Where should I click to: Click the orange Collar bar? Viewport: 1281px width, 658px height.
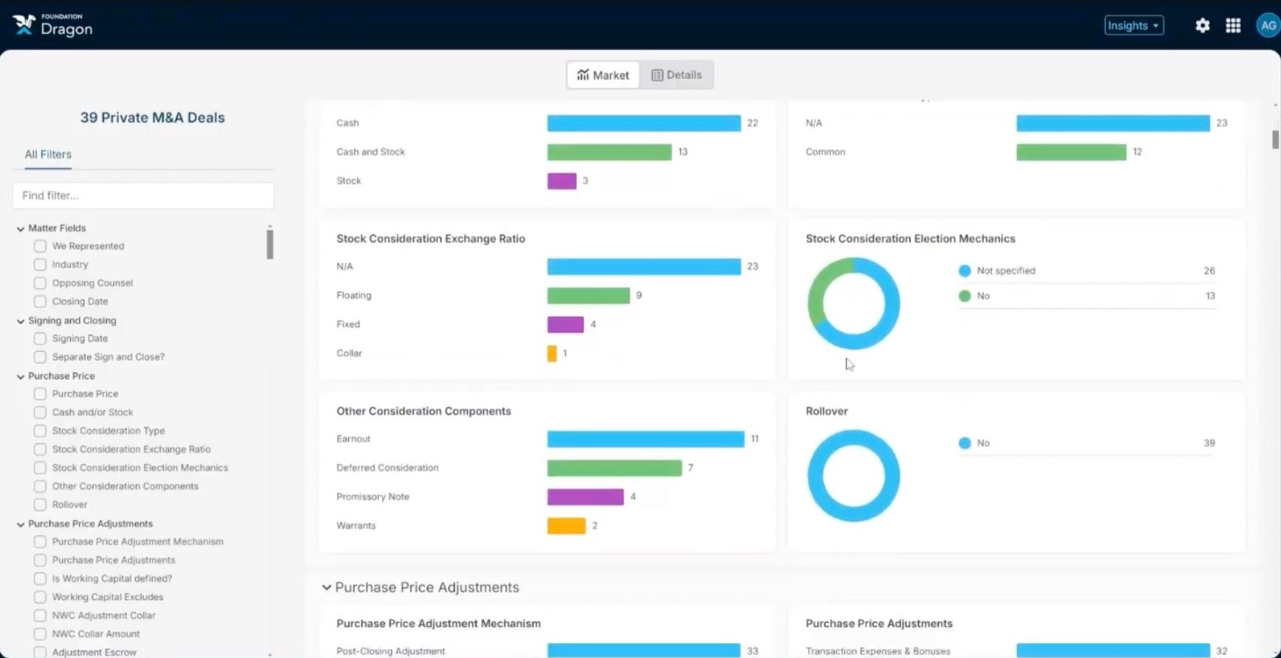point(552,353)
